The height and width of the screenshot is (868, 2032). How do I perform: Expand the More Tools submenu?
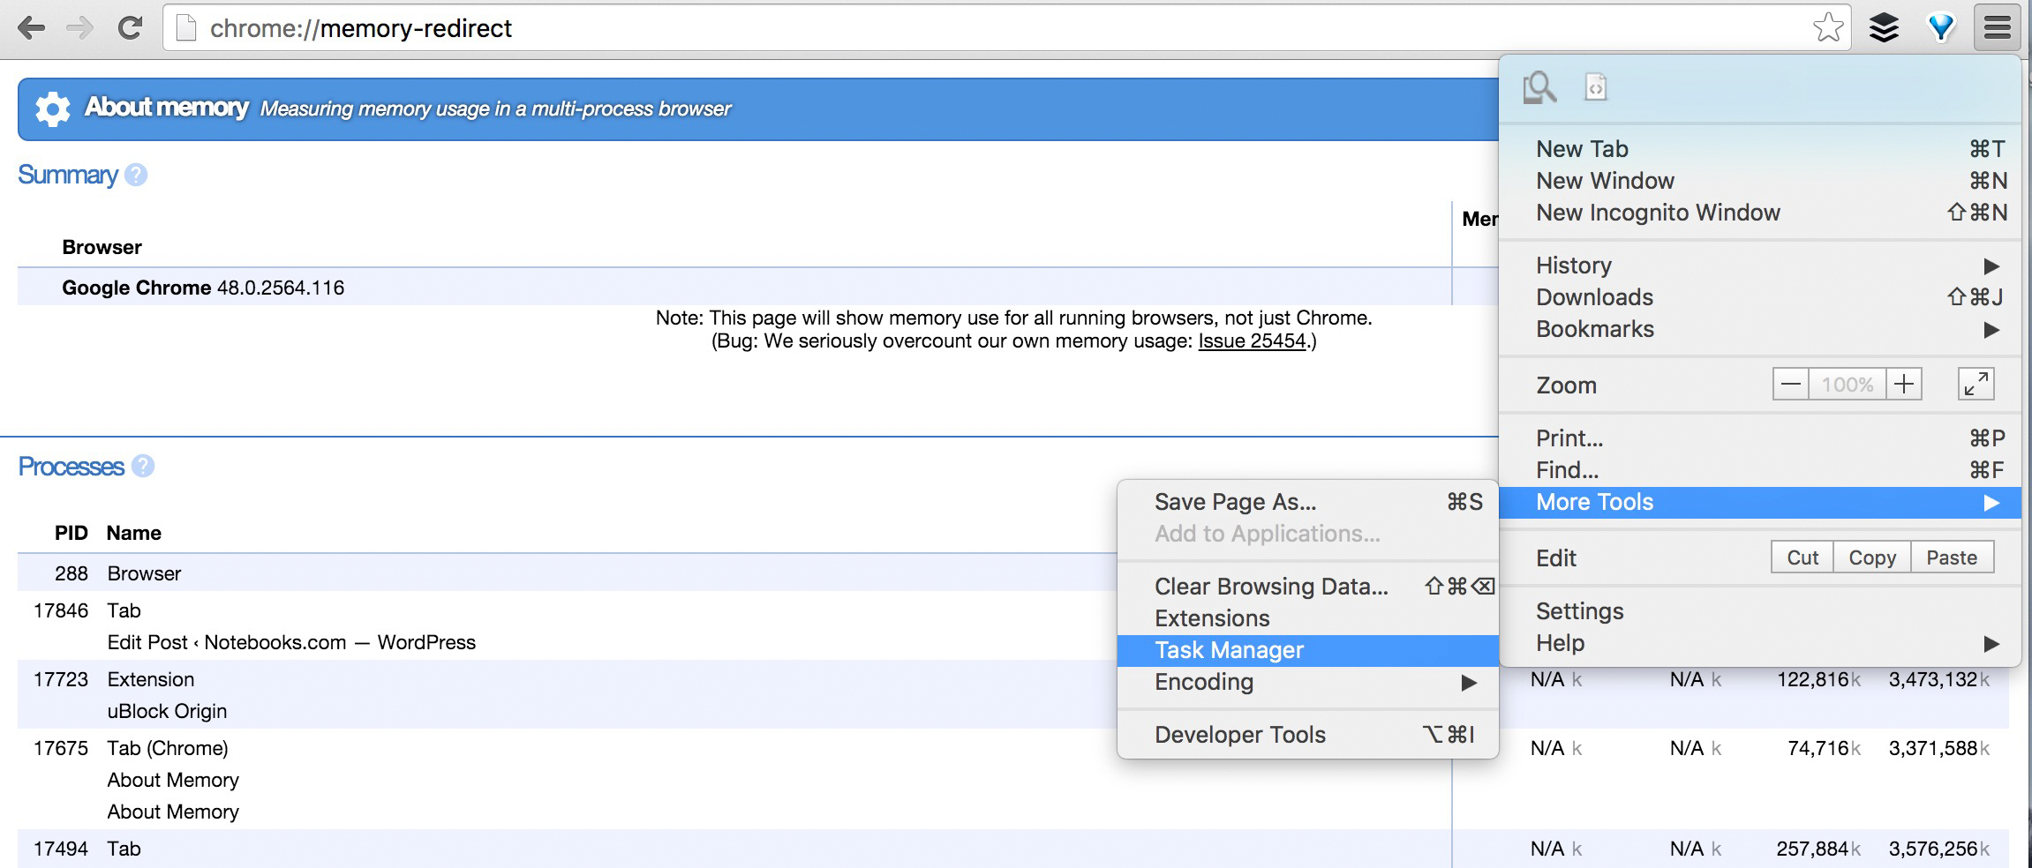click(1760, 502)
